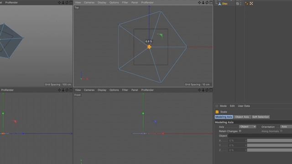
Task: Open the Cameras menu in Top viewport
Action: click(x=89, y=2)
